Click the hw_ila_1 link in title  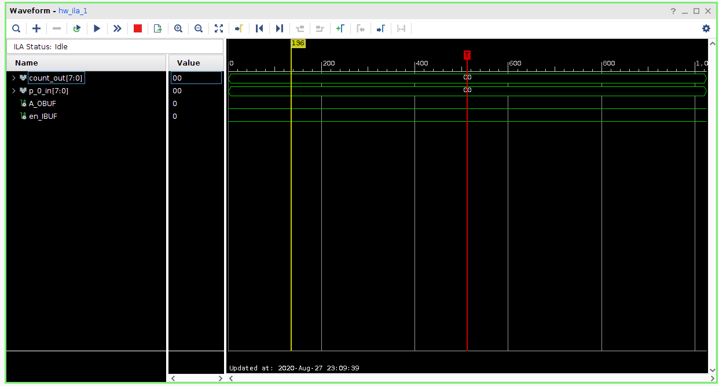pos(73,11)
